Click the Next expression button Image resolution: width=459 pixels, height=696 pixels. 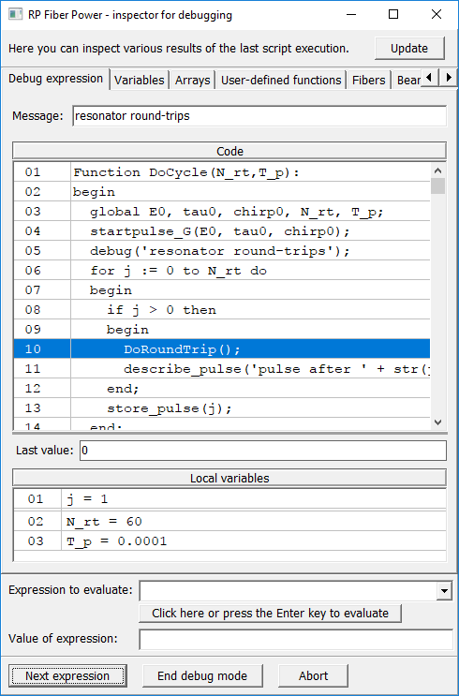tap(67, 675)
